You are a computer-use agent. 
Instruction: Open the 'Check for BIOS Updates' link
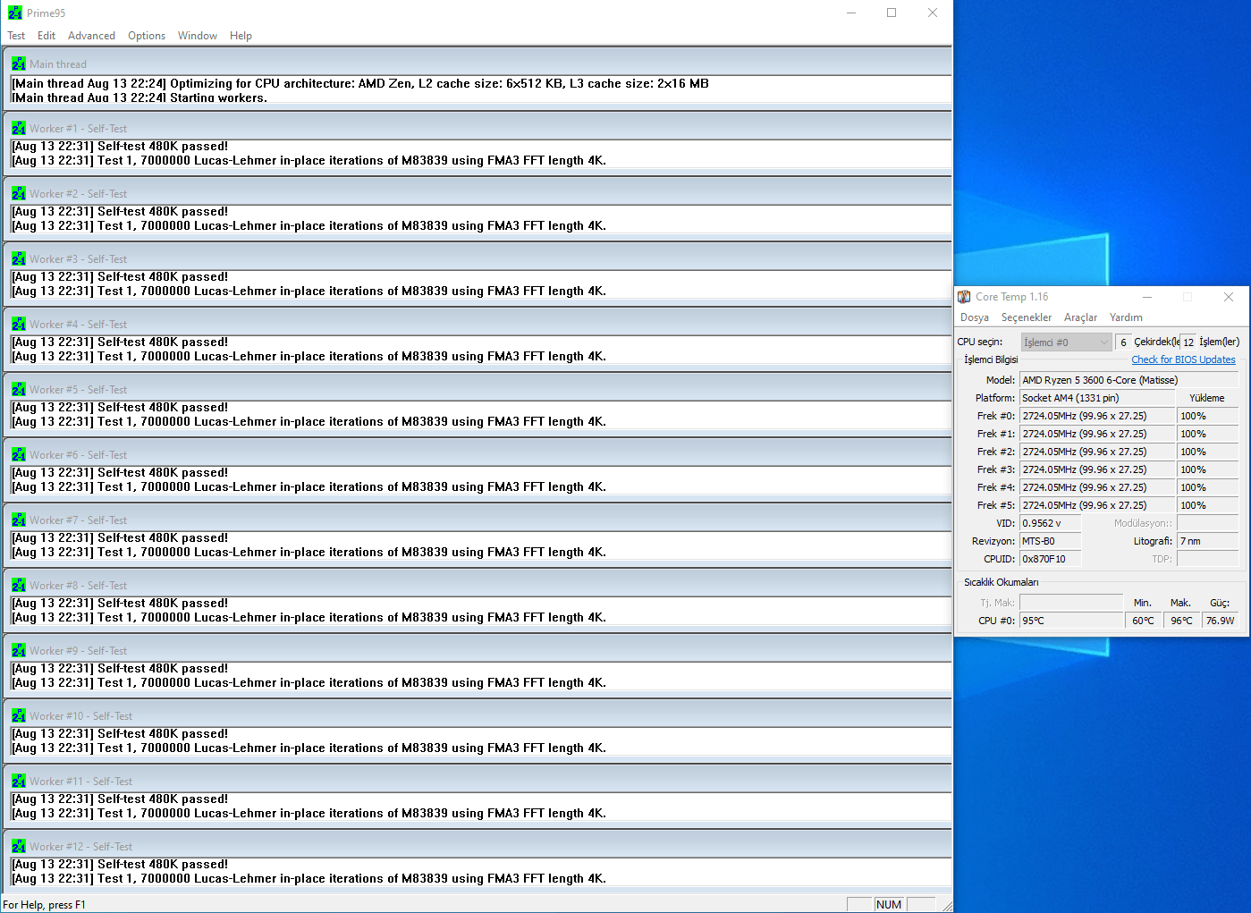(x=1183, y=359)
